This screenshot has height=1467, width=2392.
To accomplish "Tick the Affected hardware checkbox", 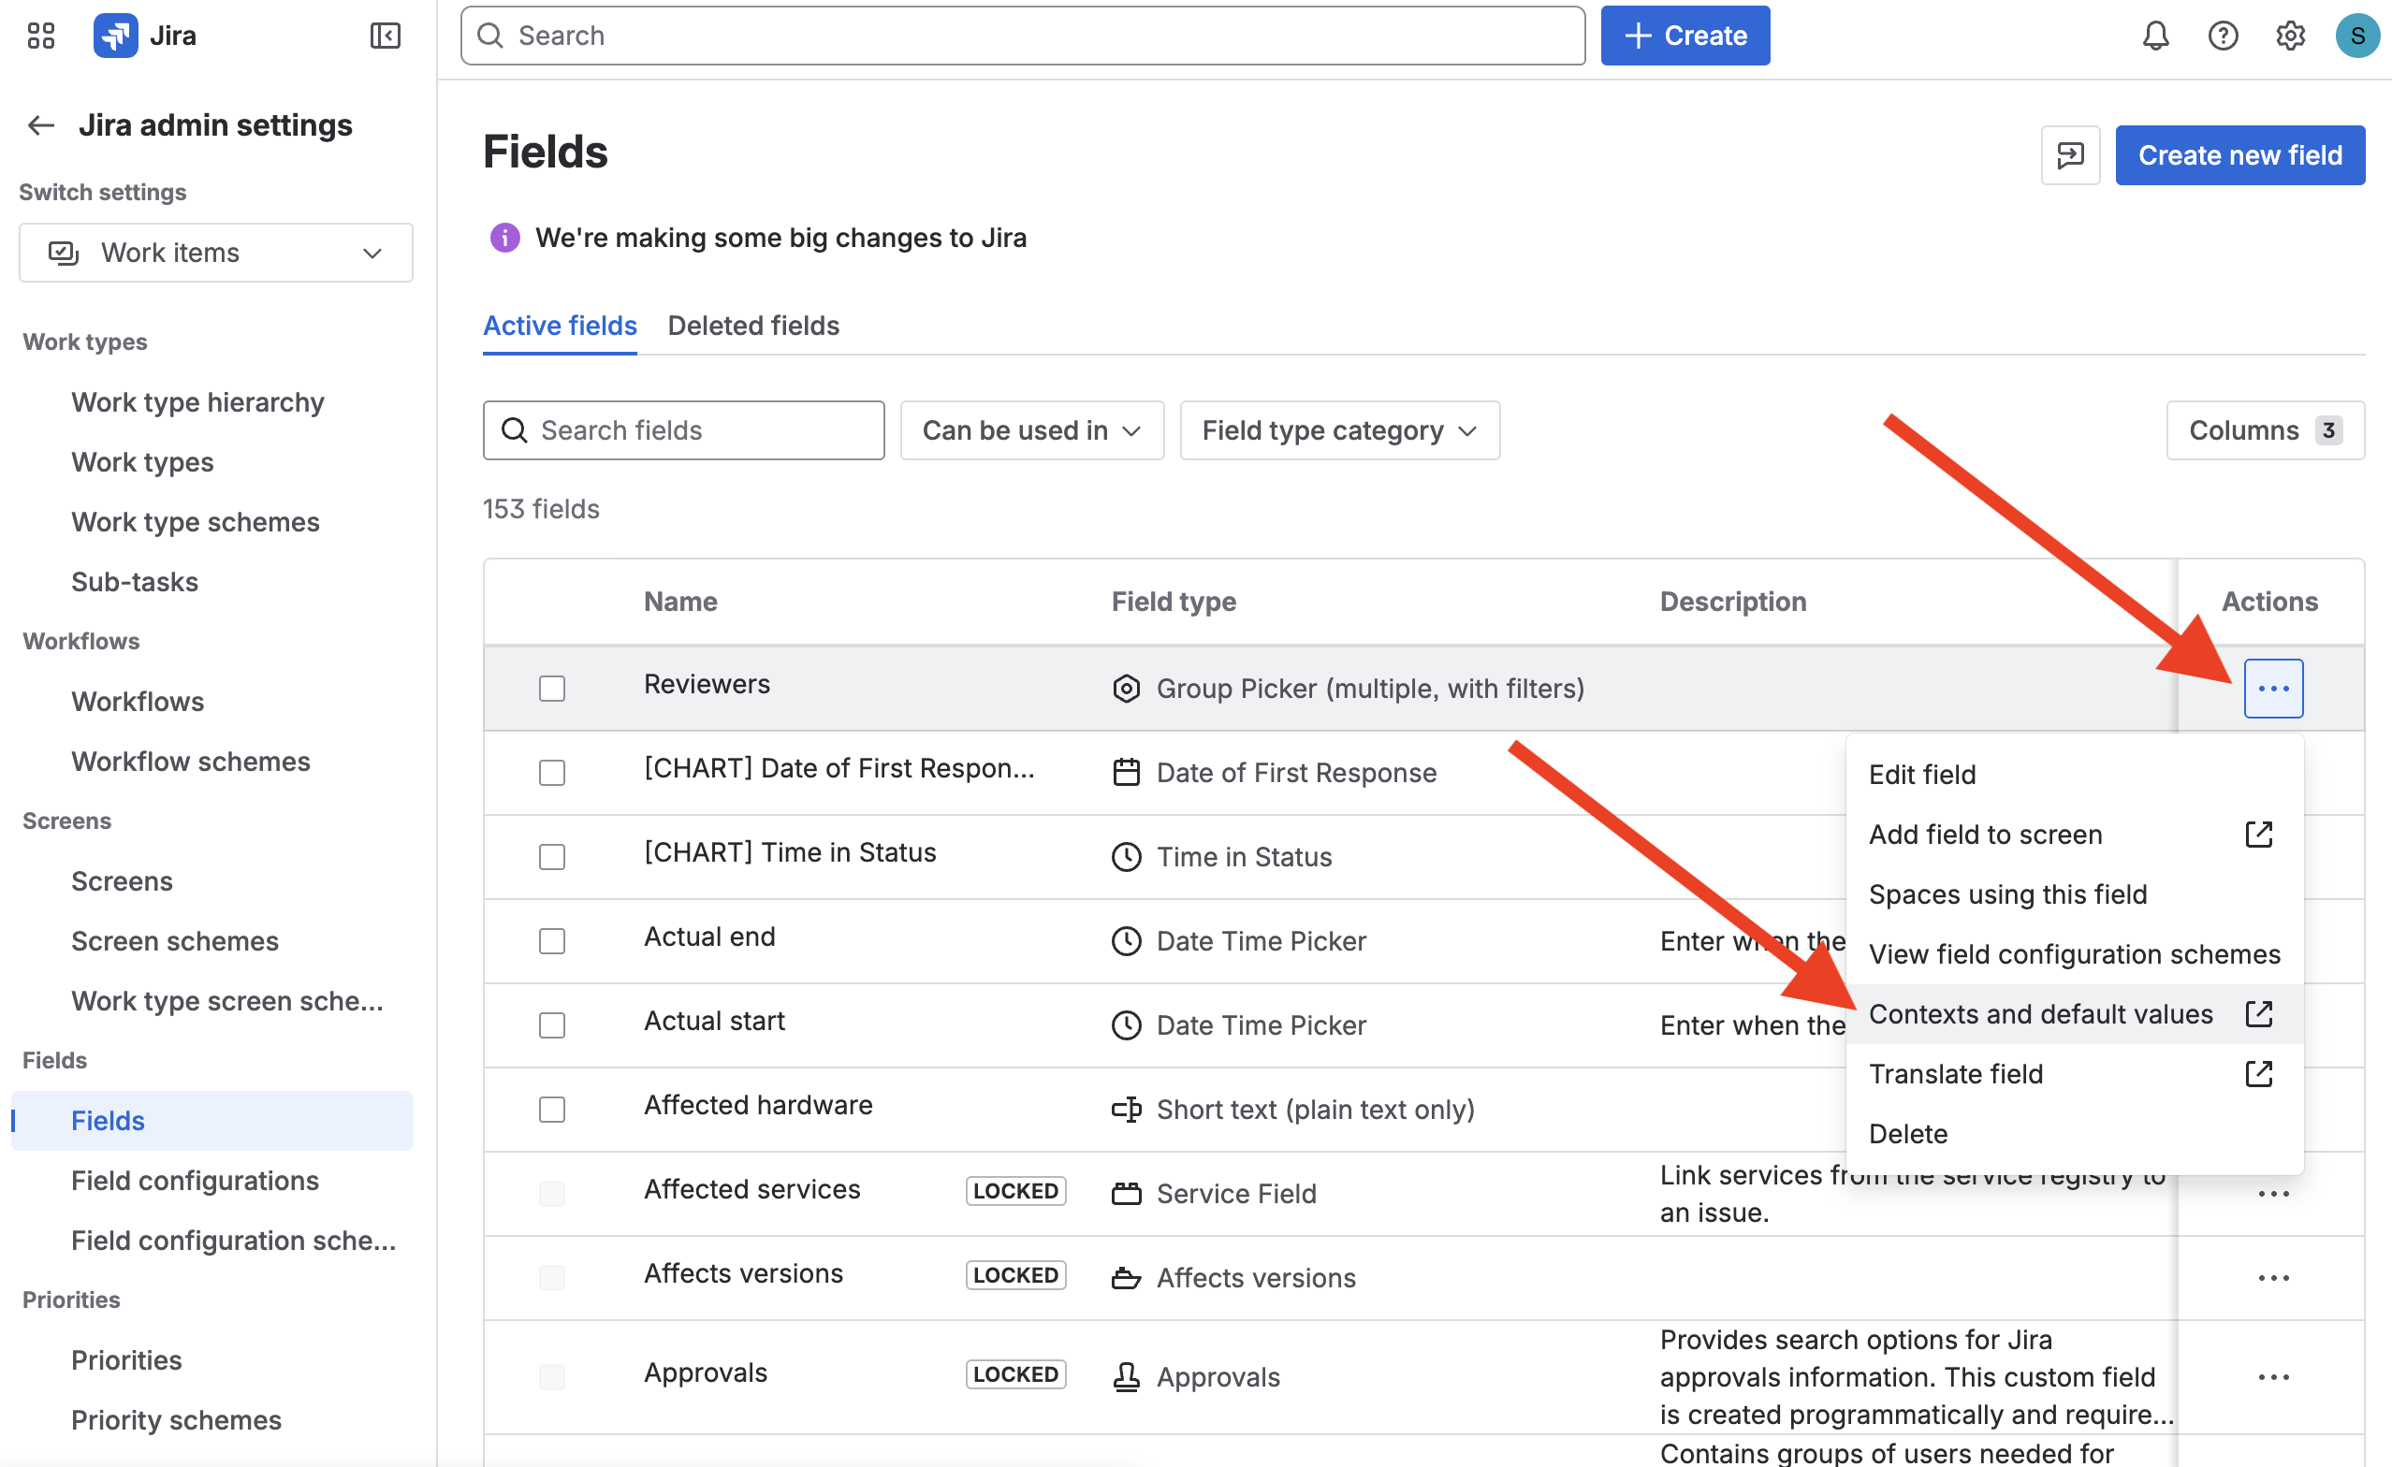I will click(551, 1109).
